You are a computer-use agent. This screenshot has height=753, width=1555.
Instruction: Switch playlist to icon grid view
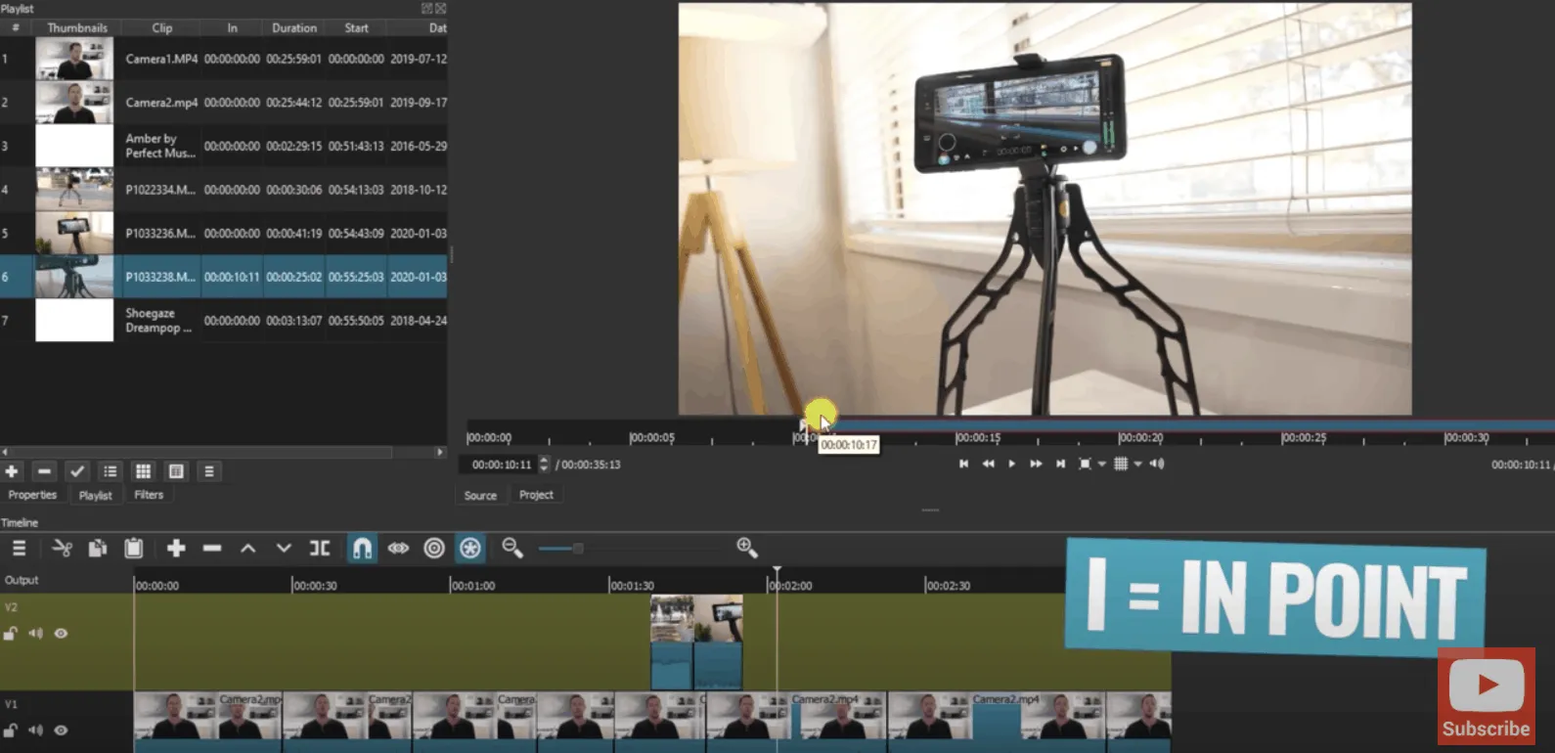143,471
